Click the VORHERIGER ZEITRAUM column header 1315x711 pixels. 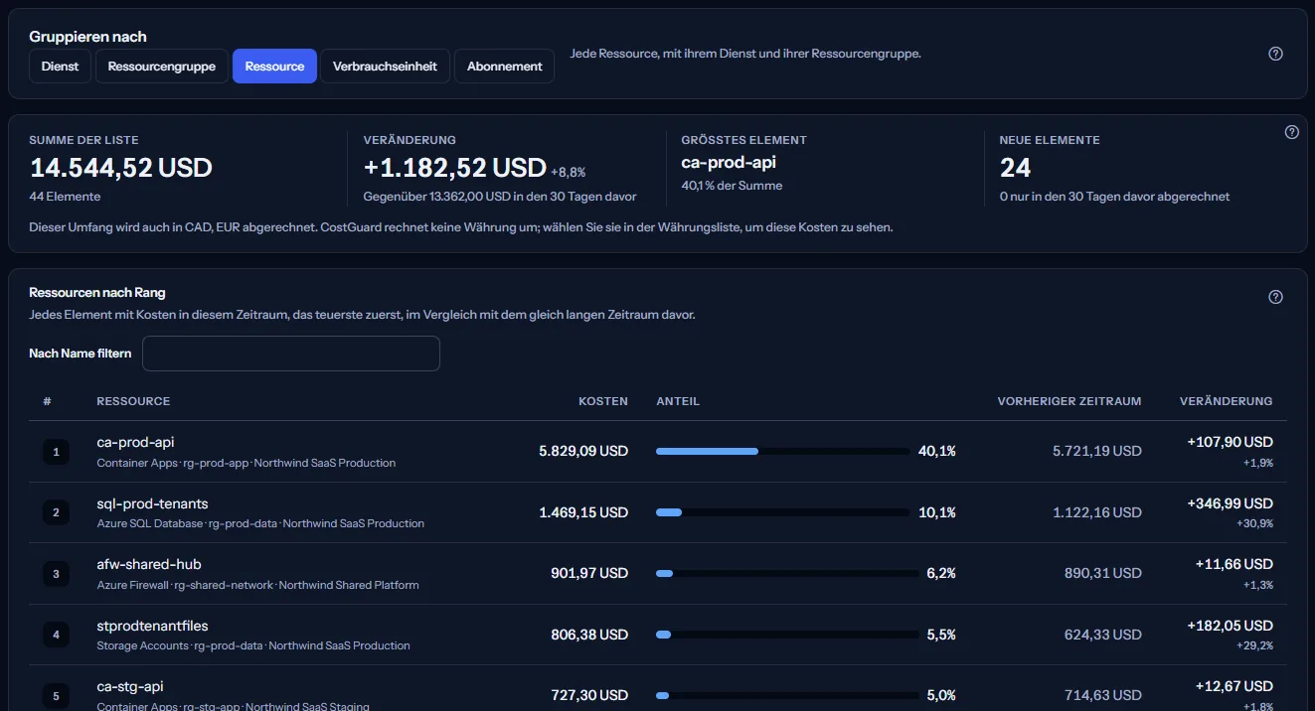[x=1069, y=401]
